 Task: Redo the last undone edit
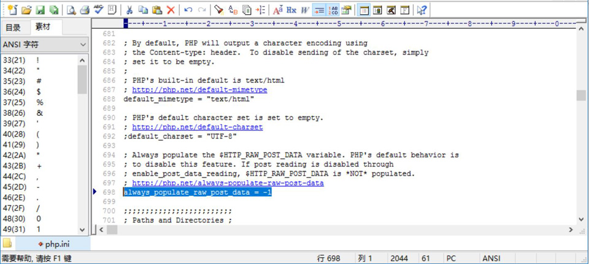coord(202,10)
